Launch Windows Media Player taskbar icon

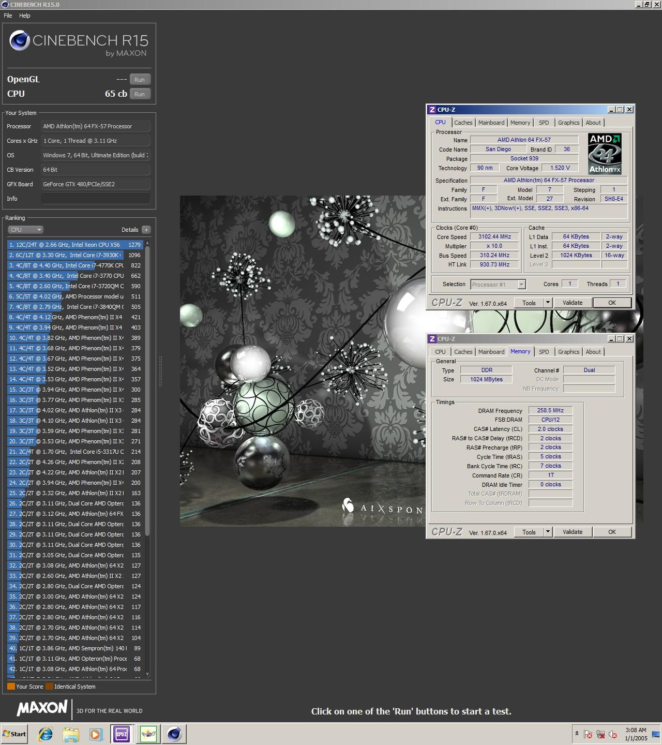96,734
